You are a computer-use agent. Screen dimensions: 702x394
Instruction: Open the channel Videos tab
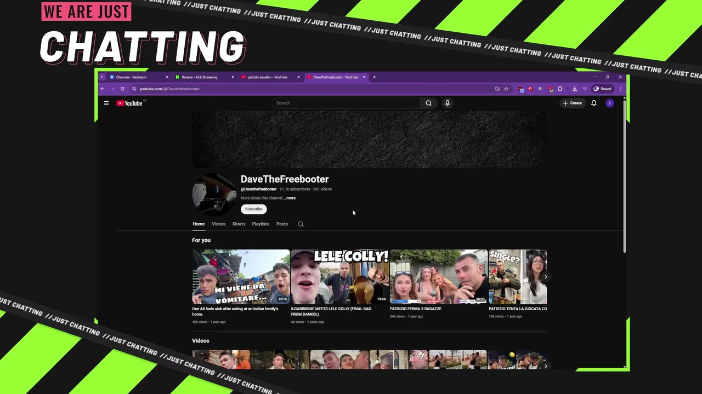(218, 224)
